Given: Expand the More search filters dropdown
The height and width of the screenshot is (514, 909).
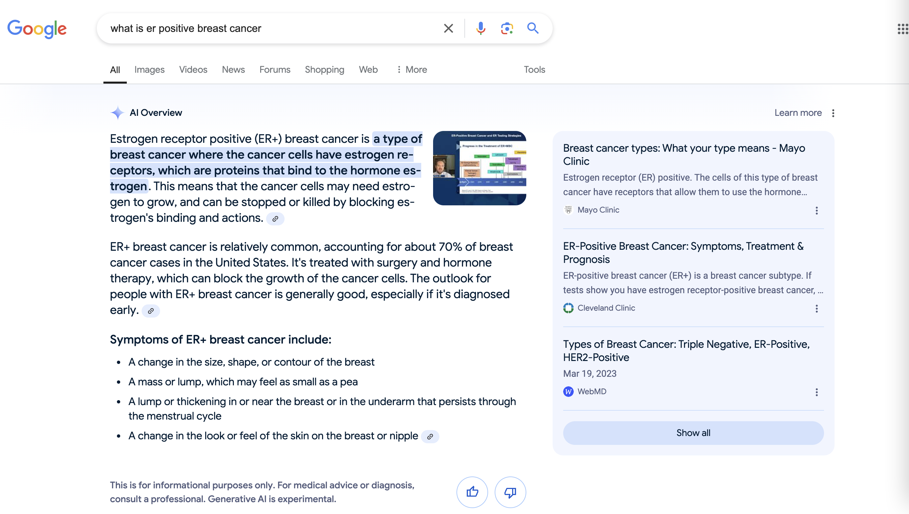Looking at the screenshot, I should click(x=411, y=69).
